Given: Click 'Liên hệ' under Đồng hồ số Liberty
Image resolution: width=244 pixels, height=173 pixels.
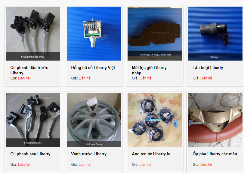Looking at the screenshot, I should coord(85,78).
